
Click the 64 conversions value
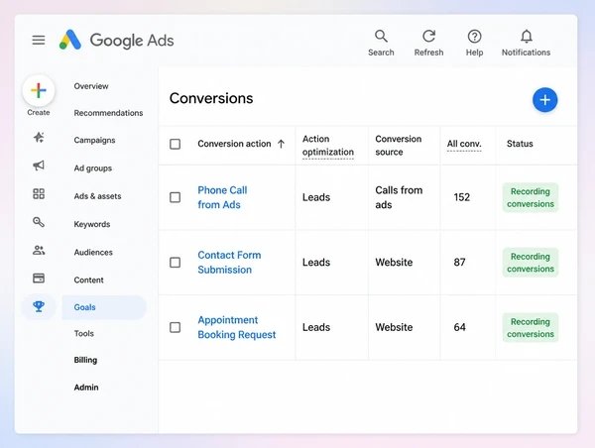459,327
